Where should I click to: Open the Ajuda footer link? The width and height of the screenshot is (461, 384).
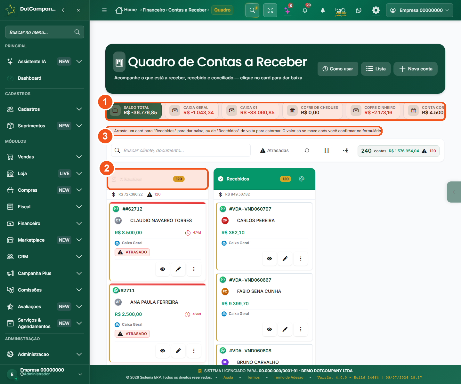click(228, 377)
